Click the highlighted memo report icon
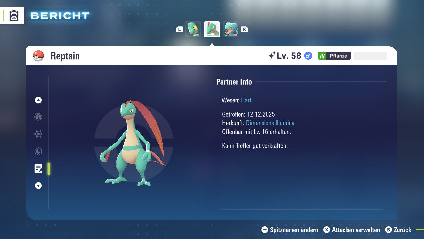The height and width of the screenshot is (239, 424). coord(38,169)
